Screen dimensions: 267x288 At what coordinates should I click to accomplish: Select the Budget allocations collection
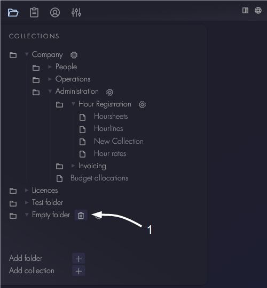99,178
